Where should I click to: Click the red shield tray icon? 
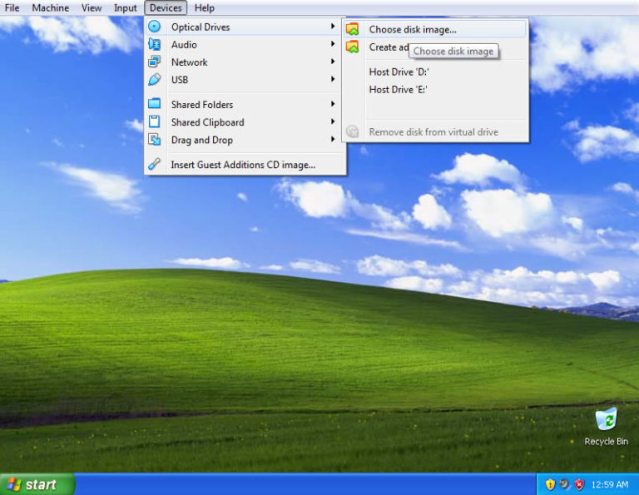tap(579, 484)
